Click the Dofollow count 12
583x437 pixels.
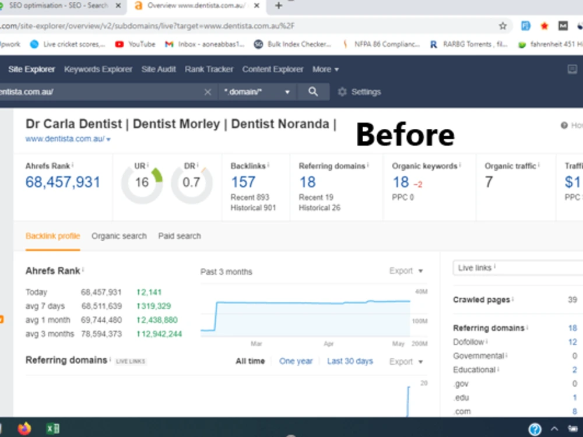pos(573,342)
